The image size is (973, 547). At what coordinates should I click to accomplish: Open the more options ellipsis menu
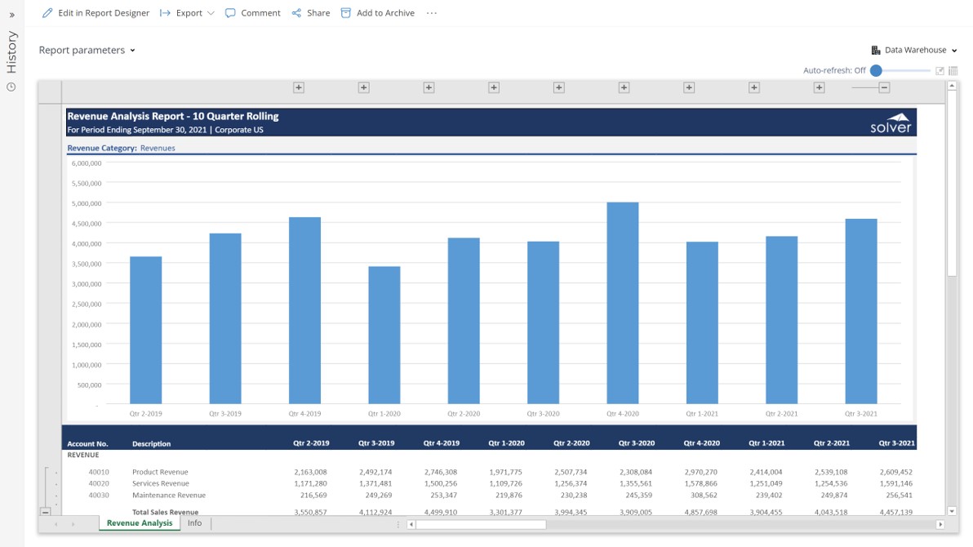pos(432,13)
